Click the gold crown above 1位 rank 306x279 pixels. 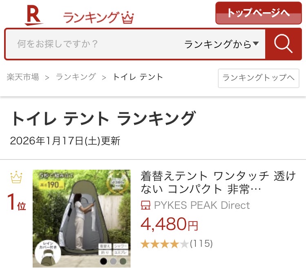click(x=16, y=177)
